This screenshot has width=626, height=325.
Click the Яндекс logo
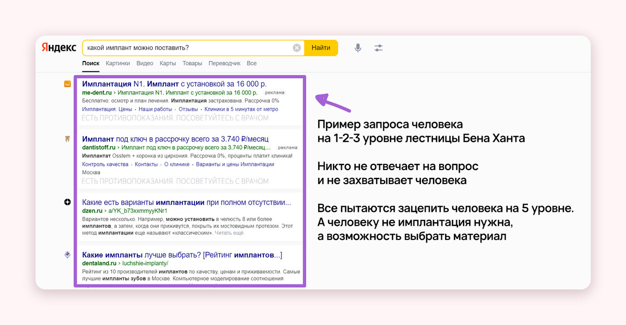point(59,47)
